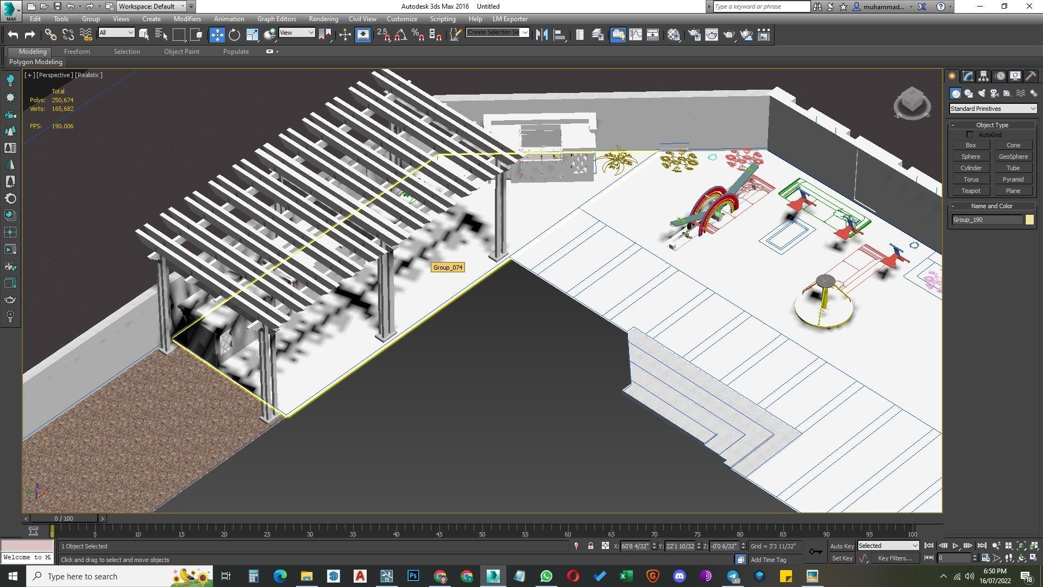The height and width of the screenshot is (587, 1043).
Task: Click the Teapot primitive button
Action: point(971,191)
